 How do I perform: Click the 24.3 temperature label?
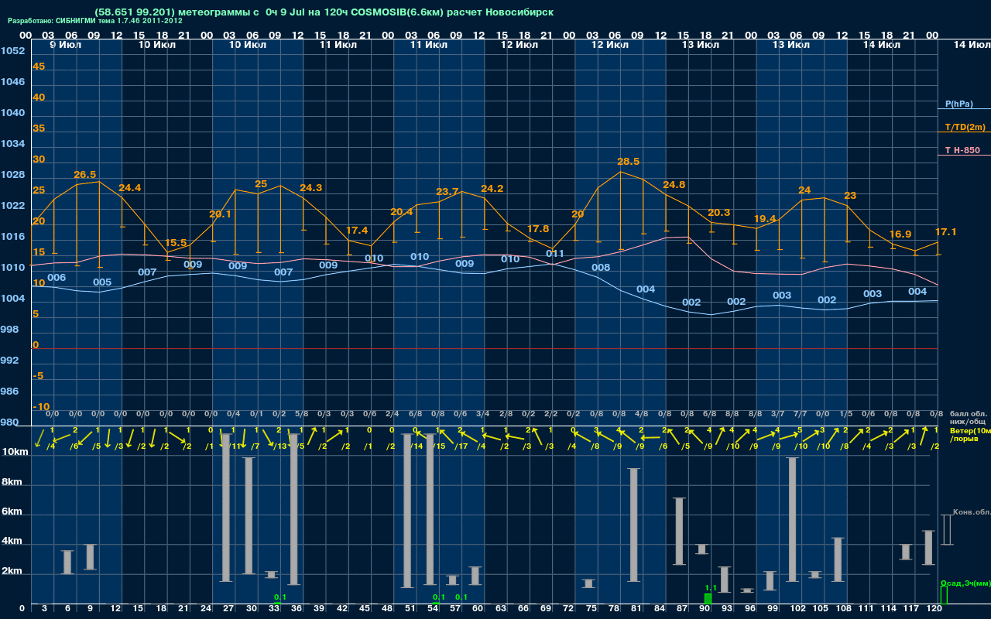tap(310, 188)
